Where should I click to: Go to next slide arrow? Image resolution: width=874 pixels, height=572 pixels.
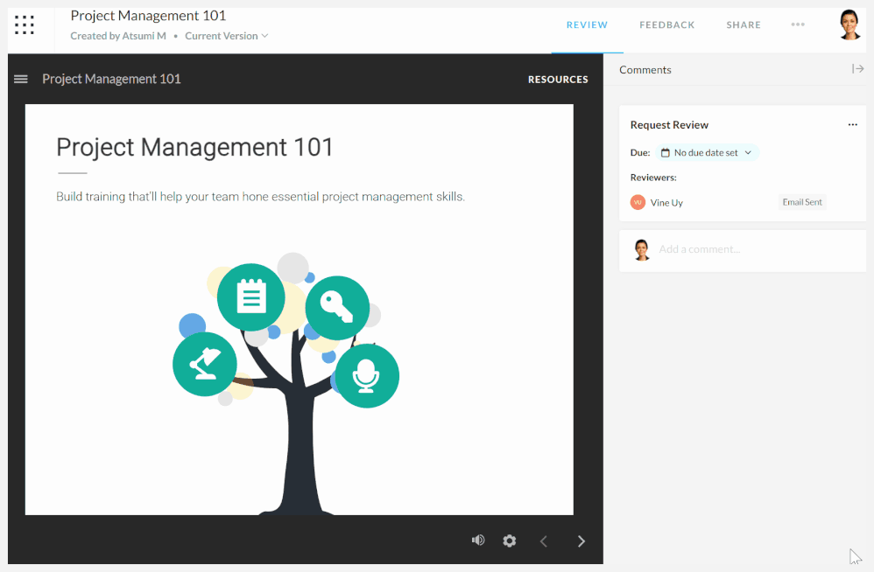(x=581, y=541)
